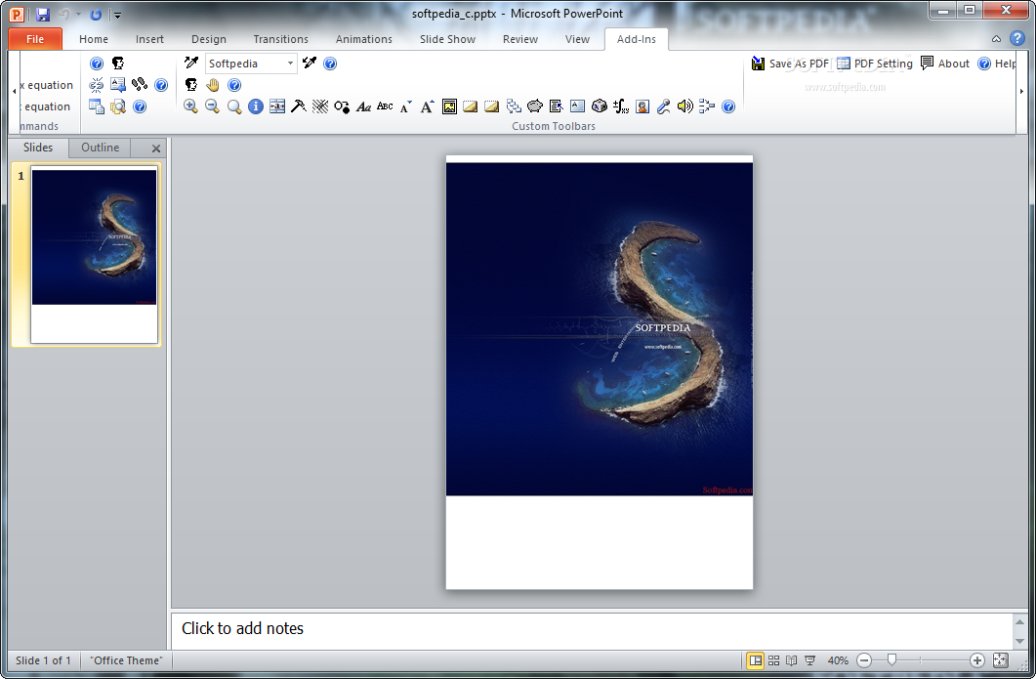Click the zoom in magnifier icon
This screenshot has height=679, width=1036.
(x=191, y=106)
